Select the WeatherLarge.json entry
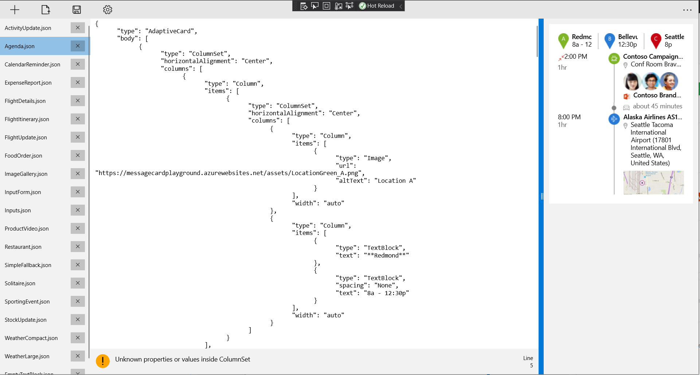700x375 pixels. (x=27, y=356)
